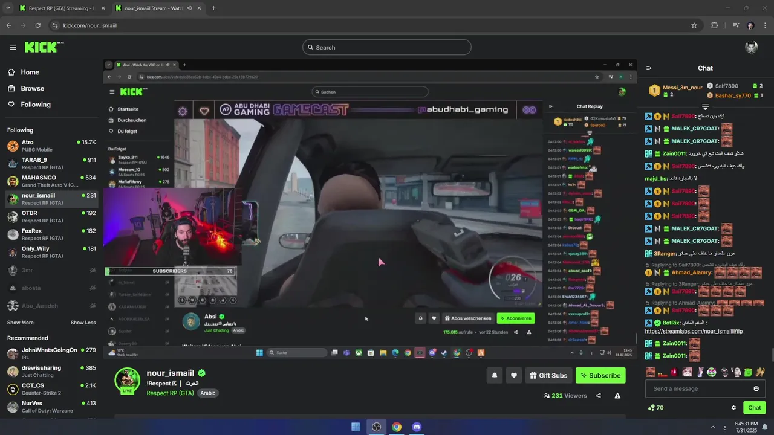Open recommended channel drewissharing
This screenshot has width=774, height=435.
(51, 371)
